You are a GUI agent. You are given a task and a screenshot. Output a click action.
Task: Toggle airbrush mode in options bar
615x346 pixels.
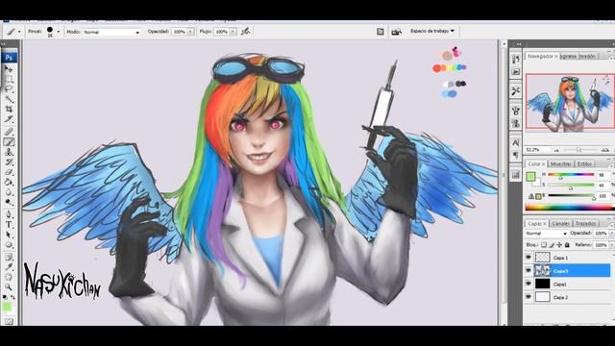246,32
